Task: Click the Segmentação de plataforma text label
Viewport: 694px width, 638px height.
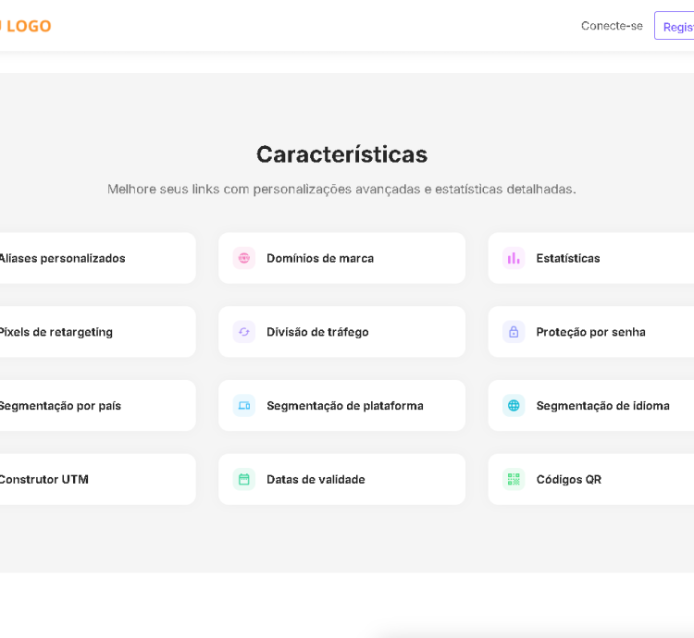Action: (x=344, y=405)
